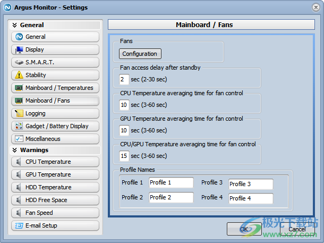Click the Profile 1 name field
This screenshot has height=243, width=324.
point(171,182)
